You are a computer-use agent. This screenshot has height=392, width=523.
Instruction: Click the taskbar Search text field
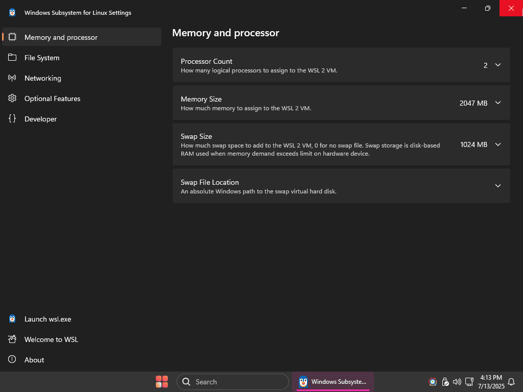coord(233,382)
